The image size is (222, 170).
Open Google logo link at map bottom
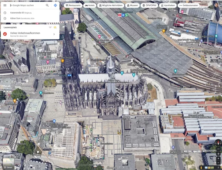[x=111, y=168]
